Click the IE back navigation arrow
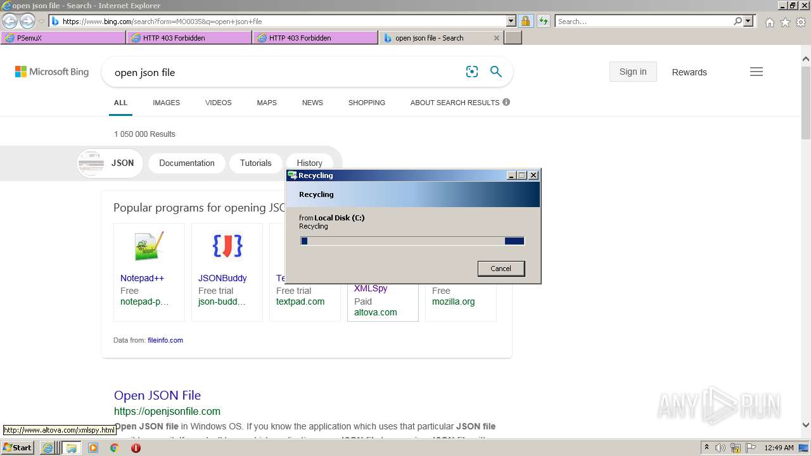Screen dimensions: 811x456 tap(10, 21)
